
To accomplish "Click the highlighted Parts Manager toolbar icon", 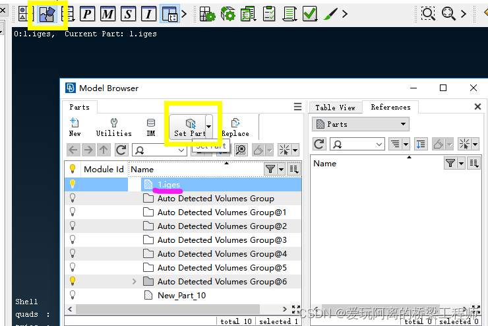I will (46, 13).
